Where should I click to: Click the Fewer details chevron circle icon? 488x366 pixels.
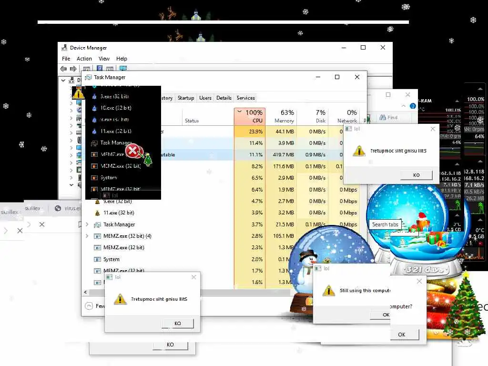(x=89, y=306)
